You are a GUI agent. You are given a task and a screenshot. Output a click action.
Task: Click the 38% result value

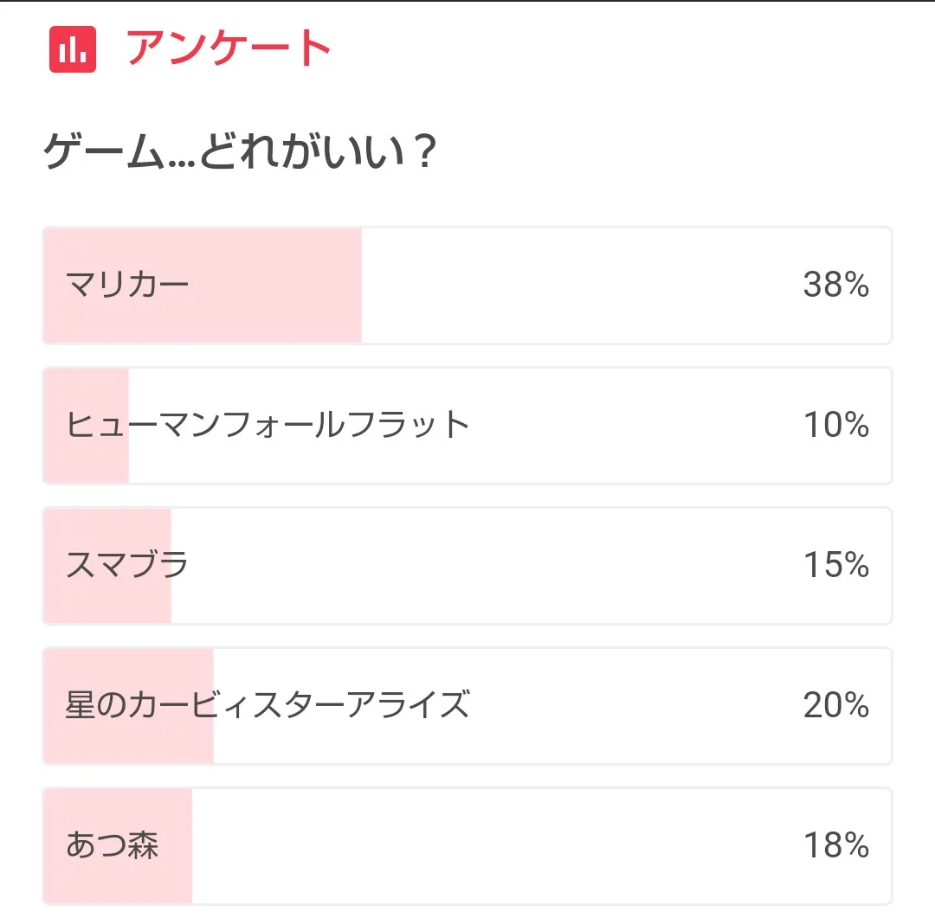[835, 285]
